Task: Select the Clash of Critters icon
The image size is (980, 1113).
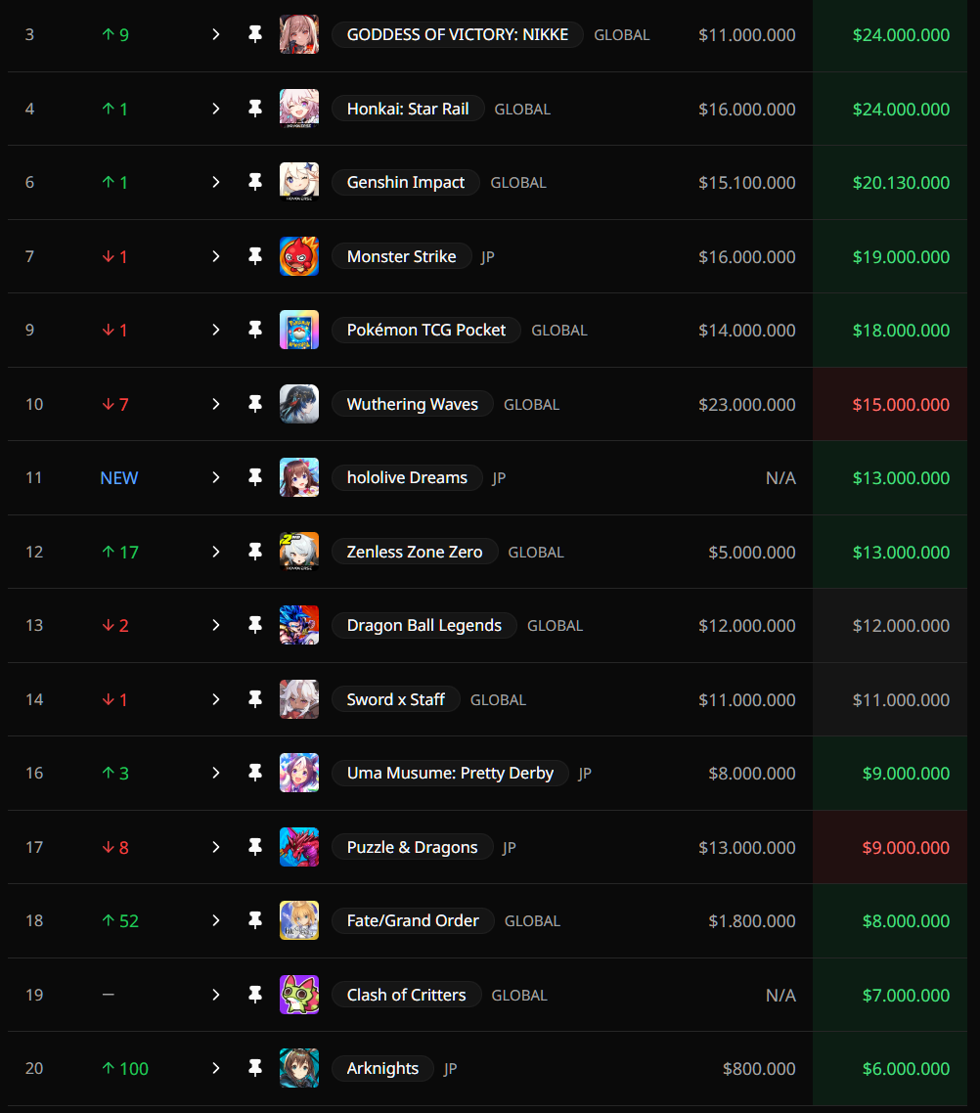Action: pyautogui.click(x=299, y=995)
